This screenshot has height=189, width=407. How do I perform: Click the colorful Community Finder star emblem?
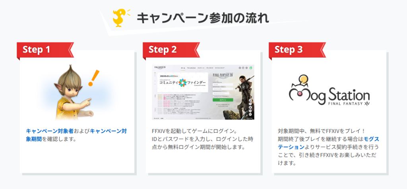click(x=182, y=83)
